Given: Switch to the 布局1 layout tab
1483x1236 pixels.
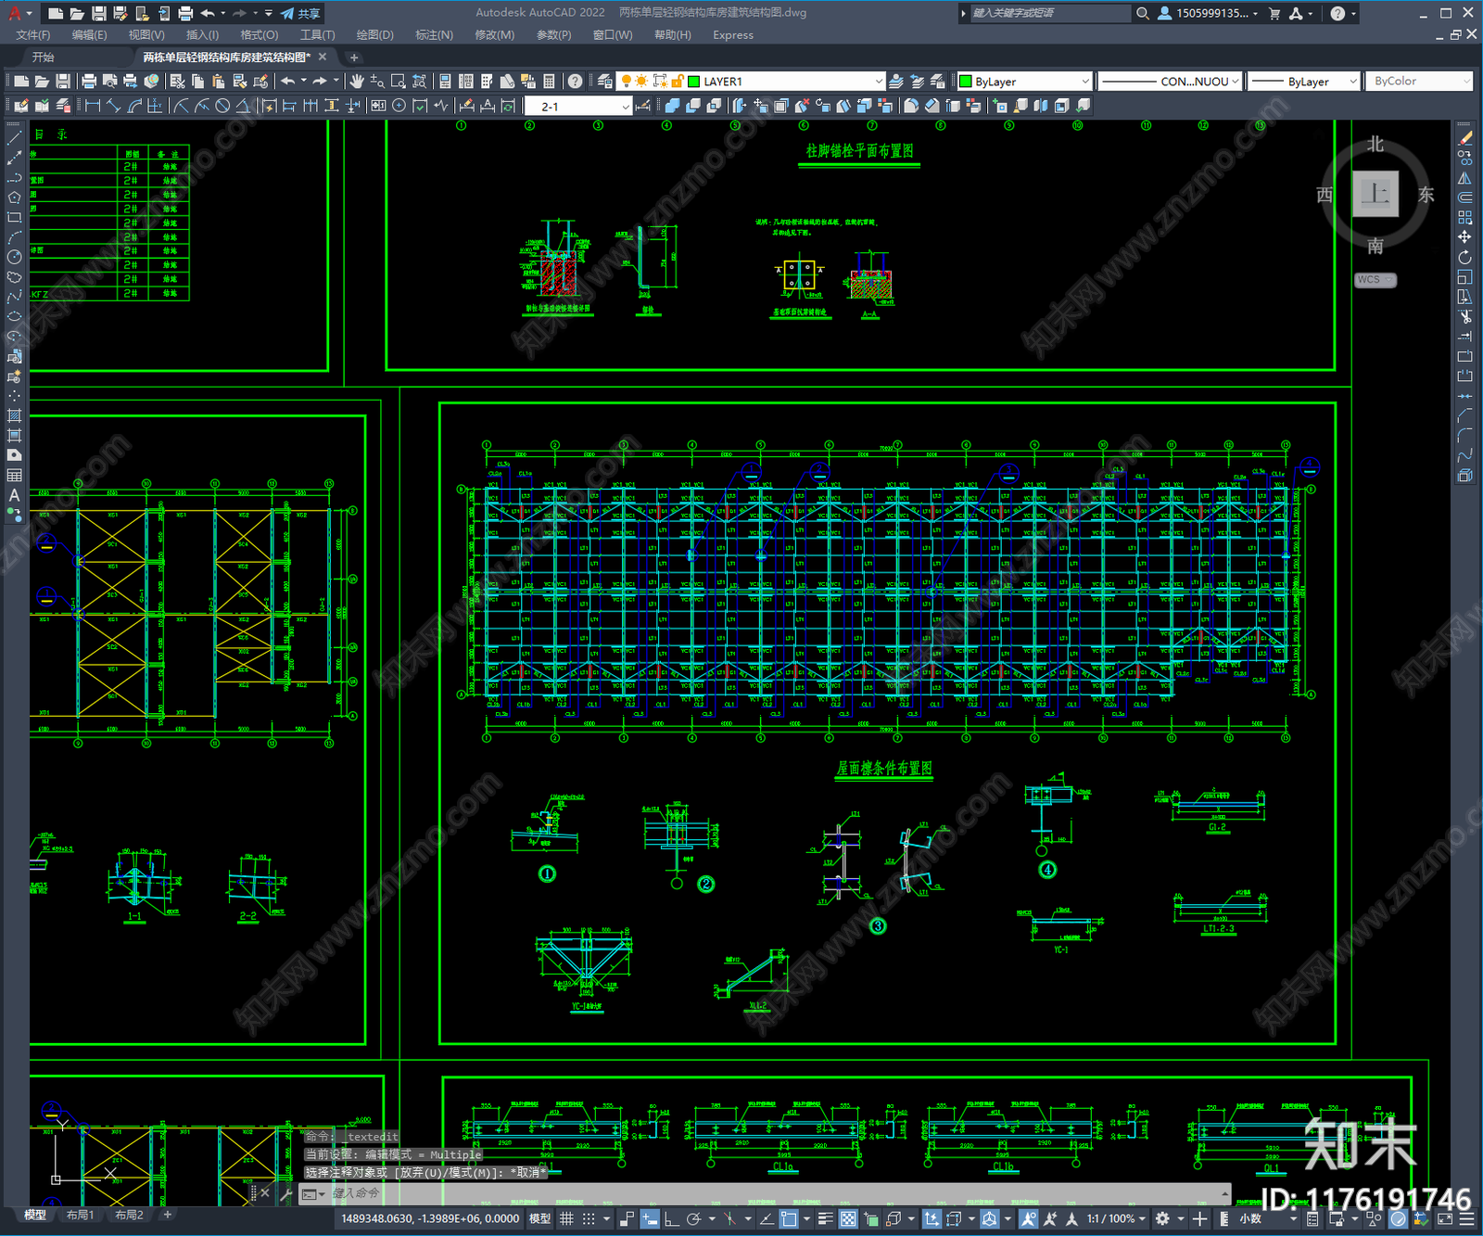Looking at the screenshot, I should (80, 1215).
